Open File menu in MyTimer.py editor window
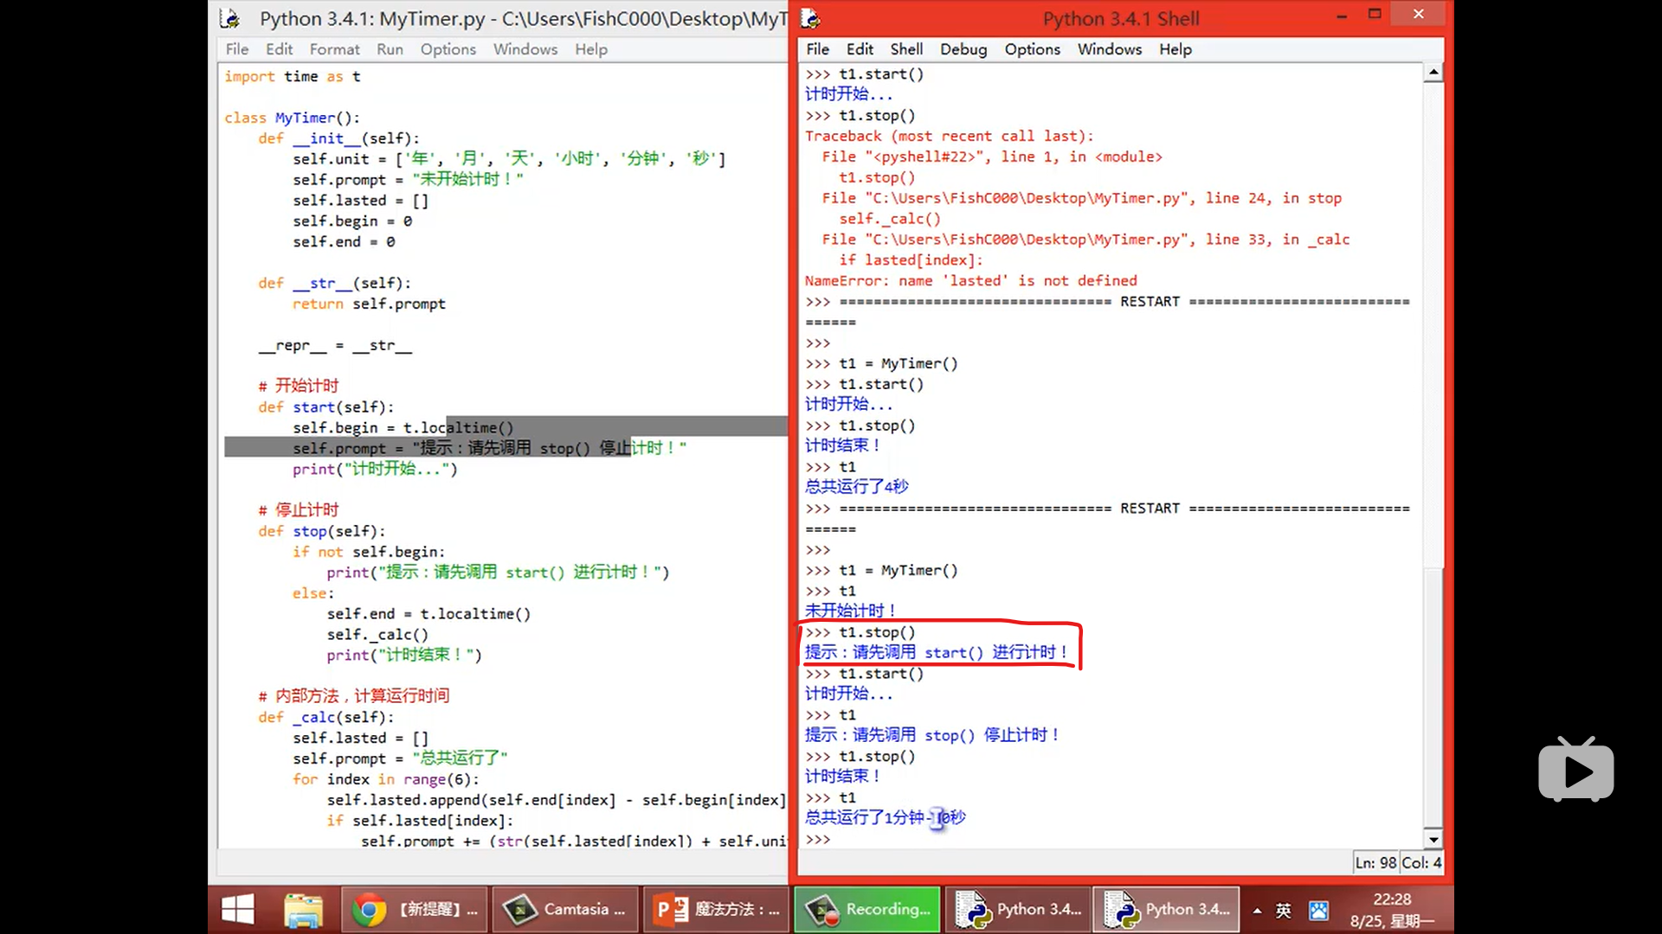1662x934 pixels. point(236,49)
